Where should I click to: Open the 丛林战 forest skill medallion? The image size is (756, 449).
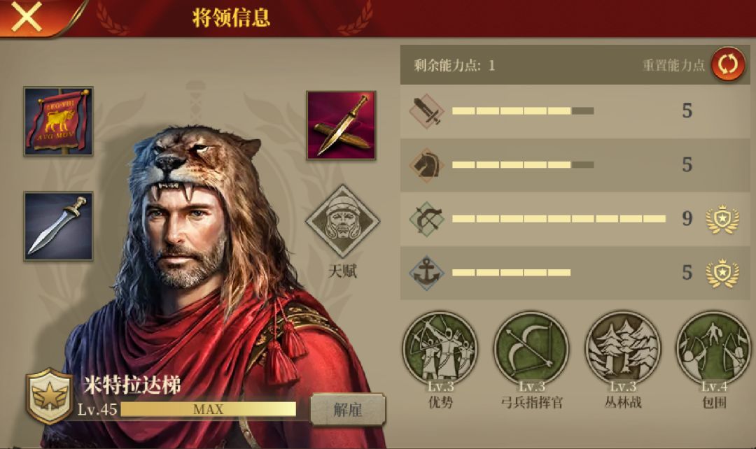click(x=622, y=348)
